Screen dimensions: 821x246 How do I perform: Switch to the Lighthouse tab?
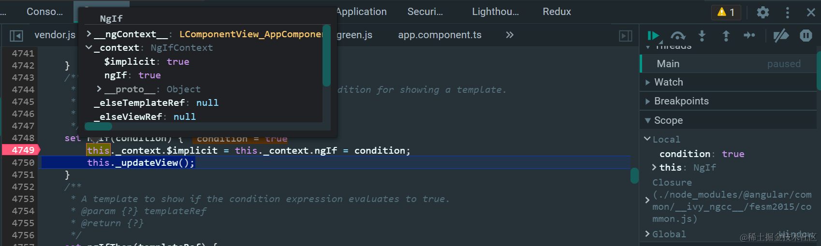click(x=495, y=12)
